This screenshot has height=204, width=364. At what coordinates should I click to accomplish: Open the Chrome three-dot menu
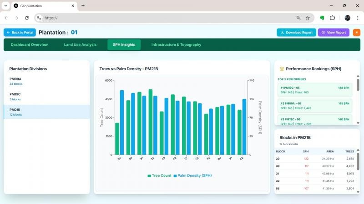click(x=358, y=18)
